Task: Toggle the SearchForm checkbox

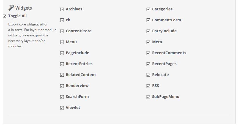Action: click(62, 97)
